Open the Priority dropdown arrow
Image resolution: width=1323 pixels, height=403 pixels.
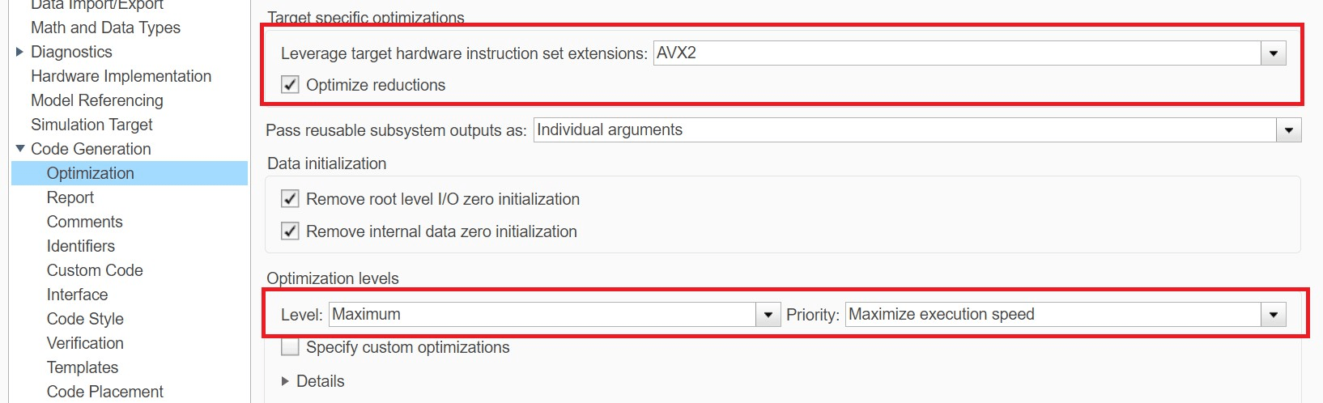[x=1273, y=315]
